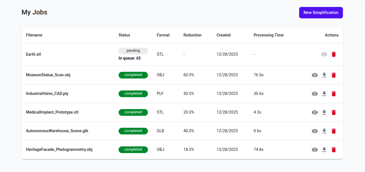
Task: Click the Processing Time column header
Action: [x=268, y=35]
